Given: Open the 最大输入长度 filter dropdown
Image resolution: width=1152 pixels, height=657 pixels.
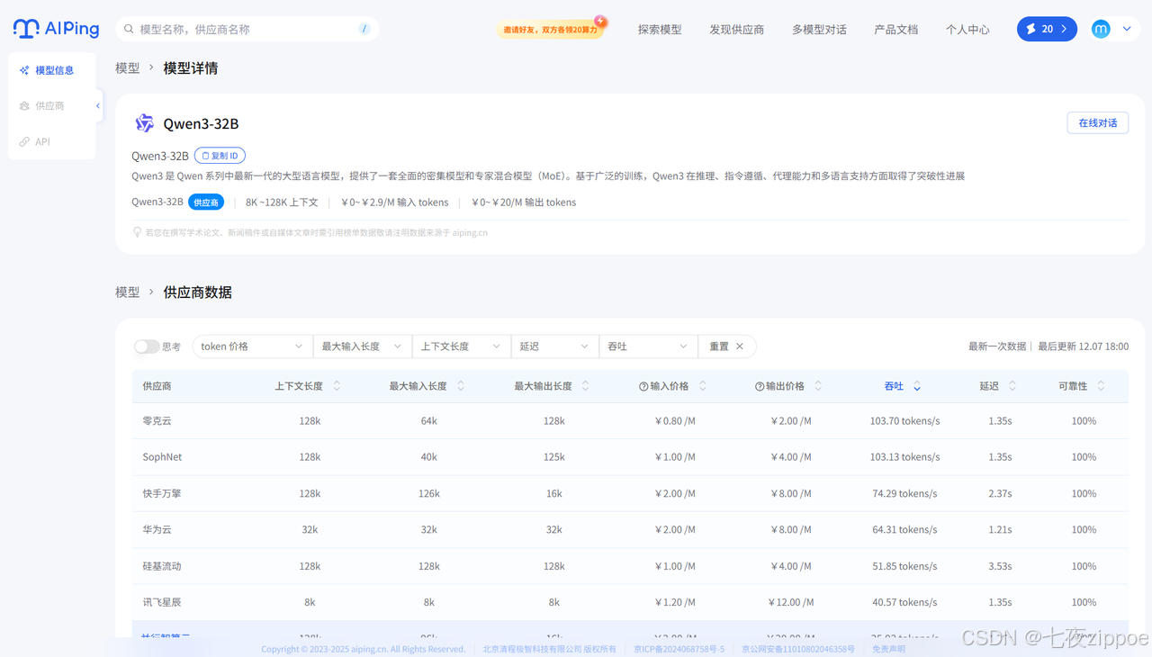Looking at the screenshot, I should click(x=362, y=346).
